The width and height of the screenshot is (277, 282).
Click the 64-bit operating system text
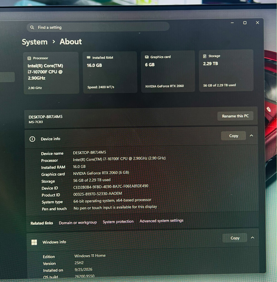pos(112,201)
